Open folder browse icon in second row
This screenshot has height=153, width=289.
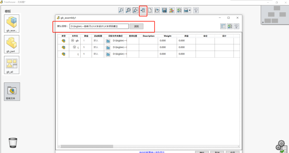[x=108, y=48]
